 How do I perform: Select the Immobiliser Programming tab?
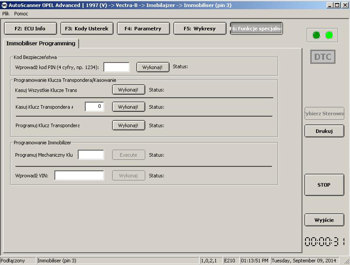[41, 43]
